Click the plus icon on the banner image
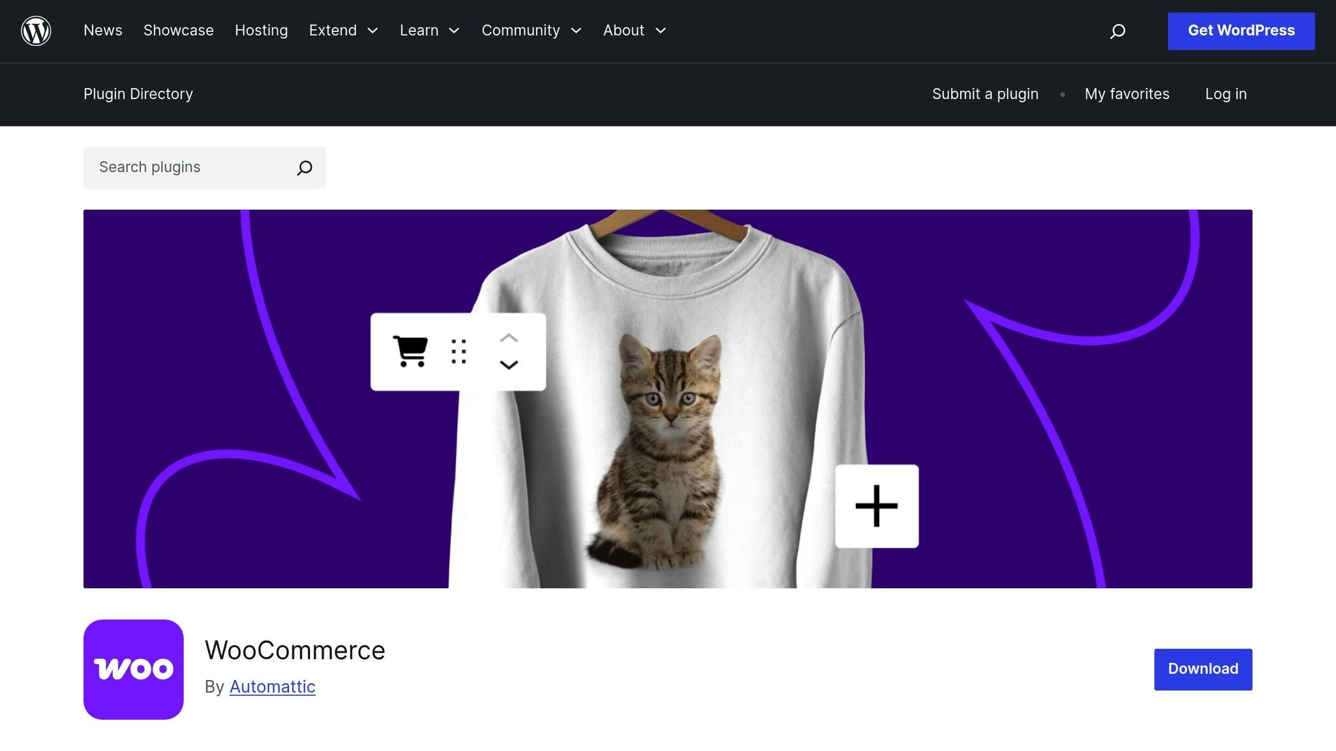This screenshot has height=751, width=1336. coord(876,506)
